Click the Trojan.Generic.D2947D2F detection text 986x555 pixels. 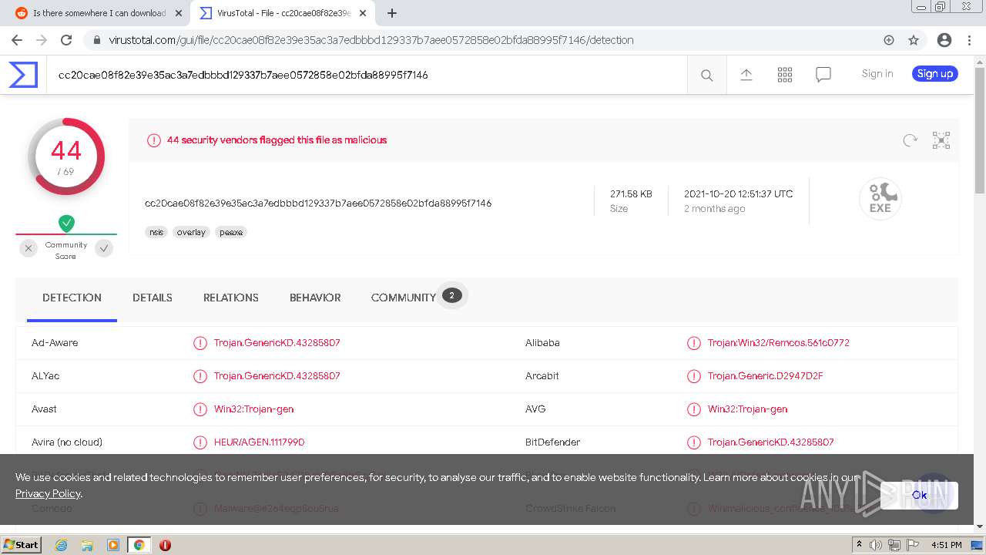pos(766,376)
